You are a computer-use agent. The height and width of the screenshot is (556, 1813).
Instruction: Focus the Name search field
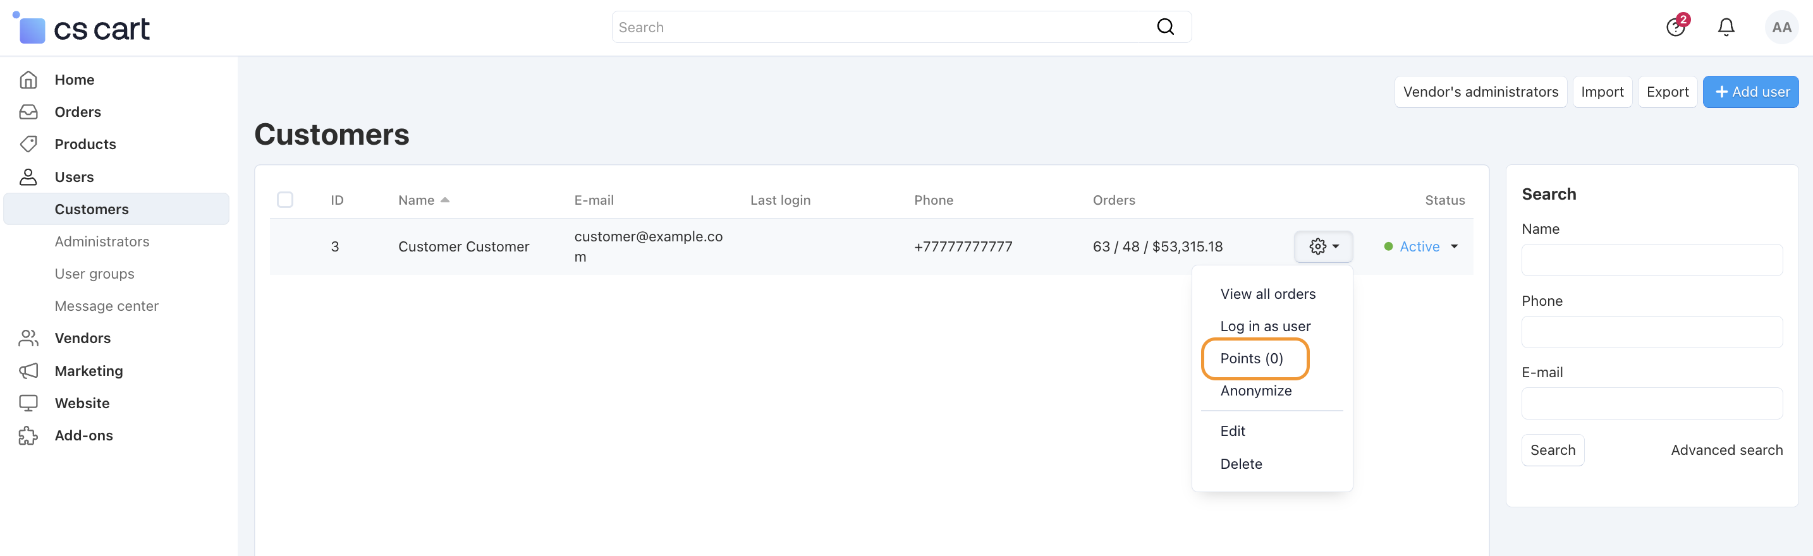pyautogui.click(x=1651, y=260)
